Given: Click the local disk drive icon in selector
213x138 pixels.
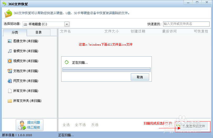Looking at the screenshot, I should [25, 24].
